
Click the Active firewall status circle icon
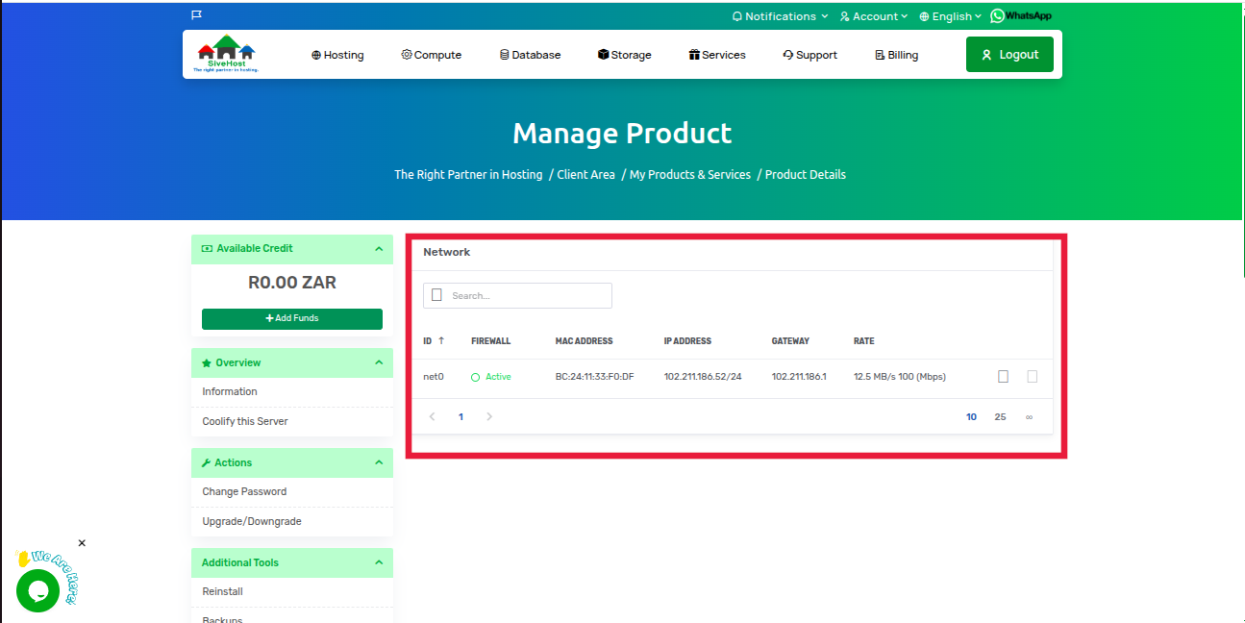point(475,378)
